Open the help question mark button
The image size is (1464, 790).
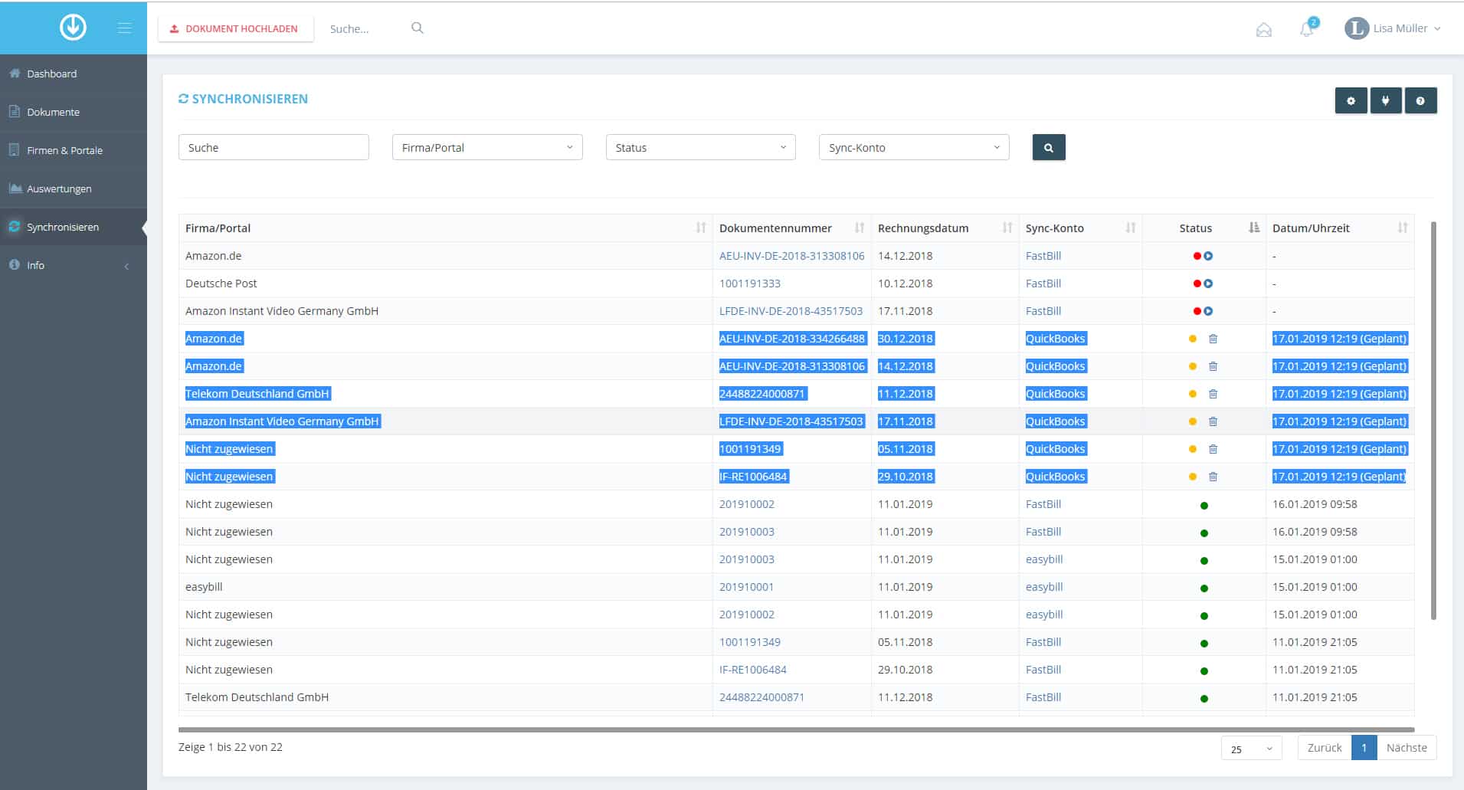tap(1420, 100)
